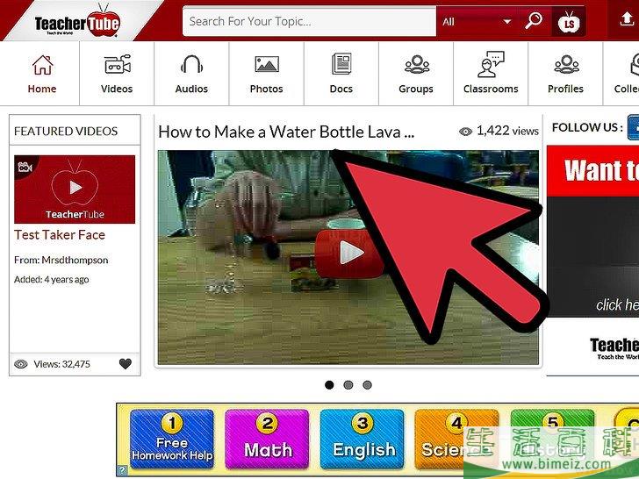Click the Want to advertisement banner
The height and width of the screenshot is (479, 639).
[593, 231]
